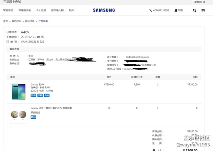Open the 空气净化器 menu item

click(58, 10)
